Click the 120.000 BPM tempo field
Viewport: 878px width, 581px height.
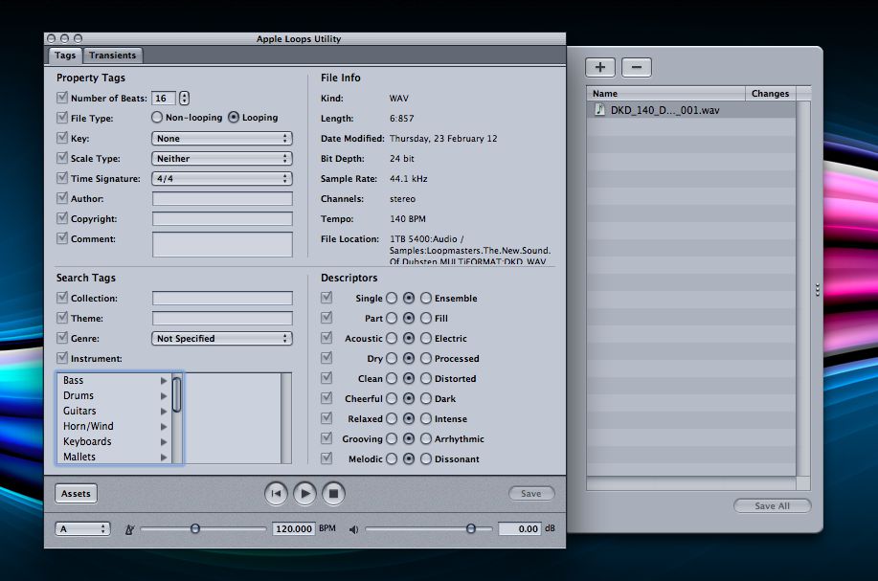[x=293, y=529]
